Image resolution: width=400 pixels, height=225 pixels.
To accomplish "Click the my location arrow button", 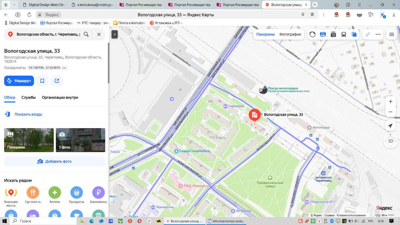I will (x=390, y=126).
